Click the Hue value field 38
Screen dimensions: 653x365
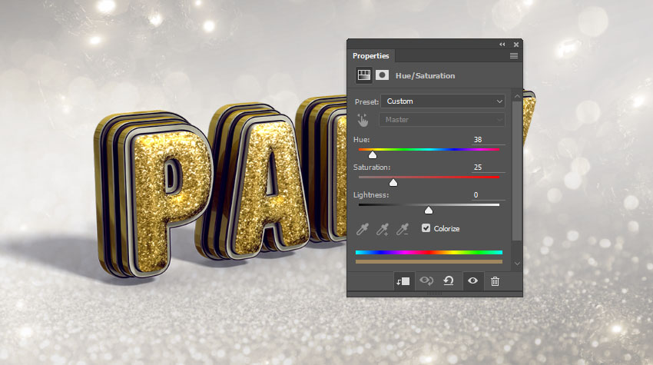coord(488,140)
